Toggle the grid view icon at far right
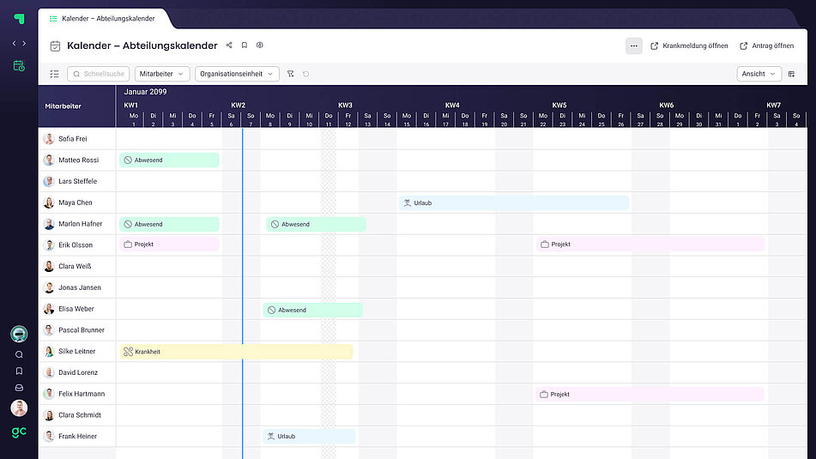Viewport: 816px width, 459px height. [792, 74]
